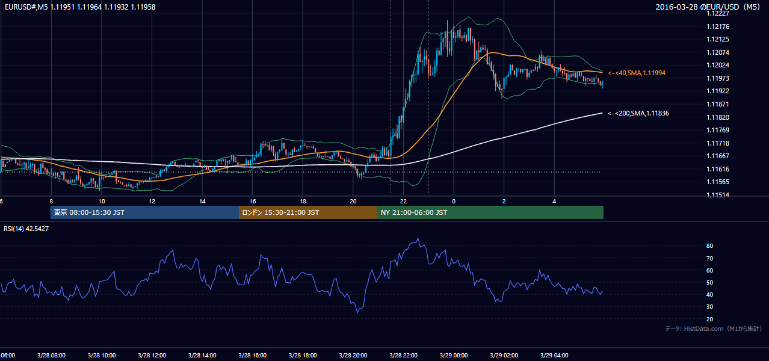The width and height of the screenshot is (769, 361).
Task: Click price level 1.11820 on the axis
Action: point(718,117)
